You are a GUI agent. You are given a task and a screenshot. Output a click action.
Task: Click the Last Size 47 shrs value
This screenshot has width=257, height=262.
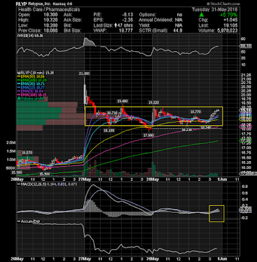tap(124, 26)
